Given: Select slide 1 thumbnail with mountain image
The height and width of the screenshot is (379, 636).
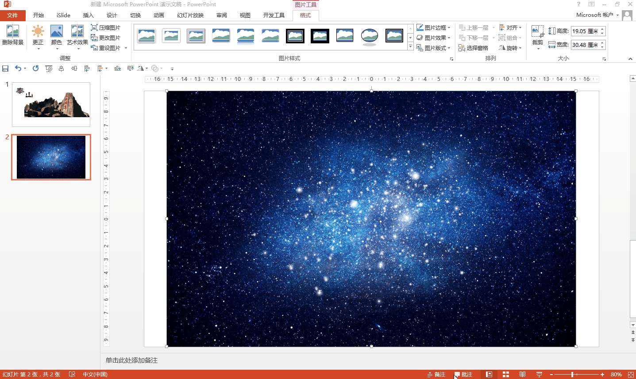Looking at the screenshot, I should [51, 104].
